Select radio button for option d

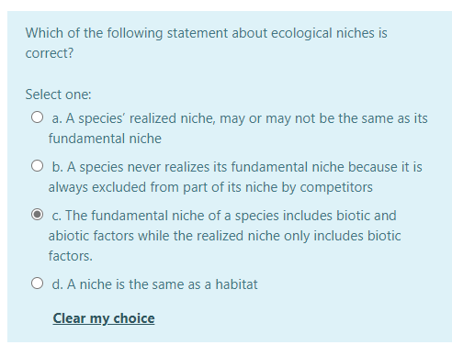[x=37, y=284]
